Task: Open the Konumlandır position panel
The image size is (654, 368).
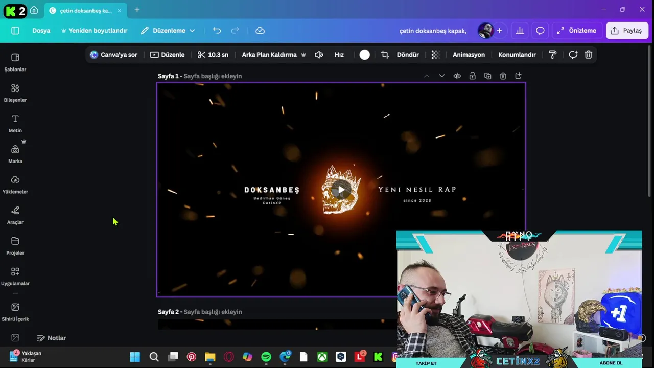Action: [x=517, y=55]
